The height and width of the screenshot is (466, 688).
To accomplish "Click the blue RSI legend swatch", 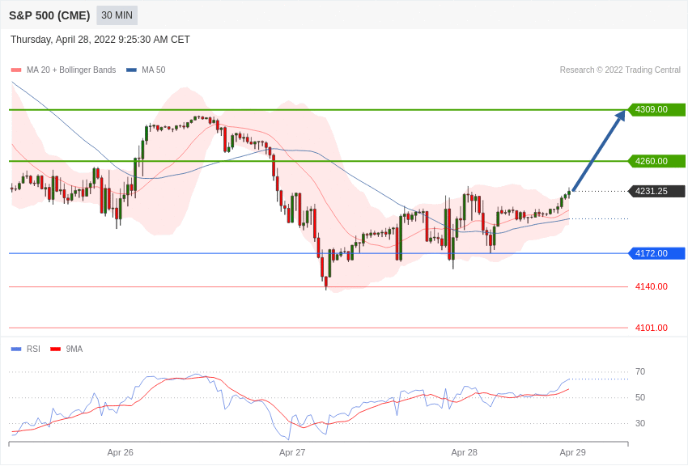I will [x=16, y=349].
